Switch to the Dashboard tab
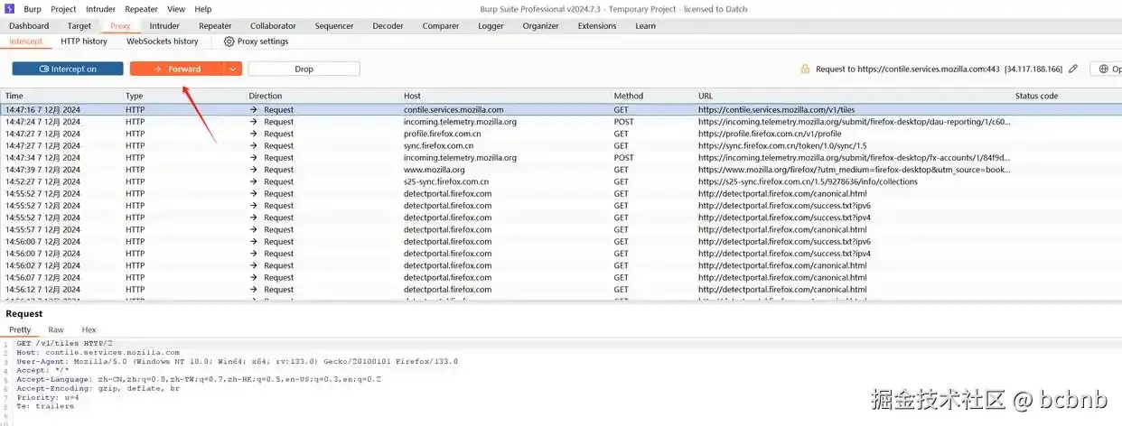Screen dimensions: 1122x426 tap(29, 26)
